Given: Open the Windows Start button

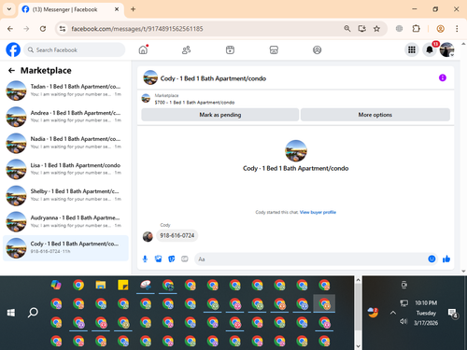Looking at the screenshot, I should [x=11, y=313].
